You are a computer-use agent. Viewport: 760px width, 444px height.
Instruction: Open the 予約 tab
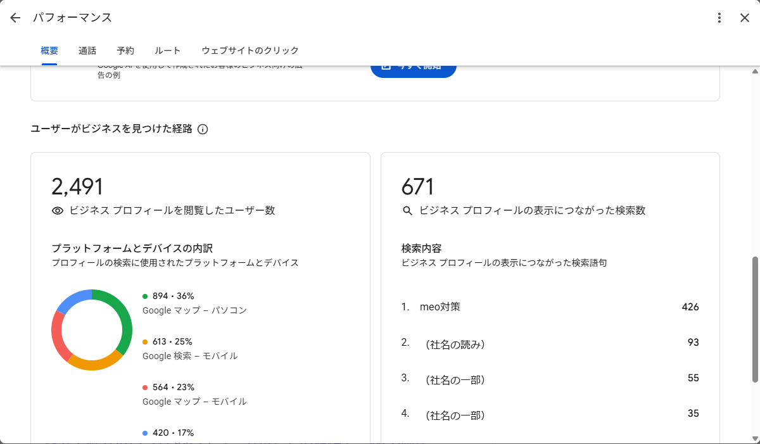[x=125, y=51]
